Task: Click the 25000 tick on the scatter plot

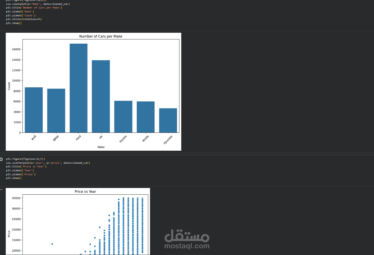Action: [16, 219]
